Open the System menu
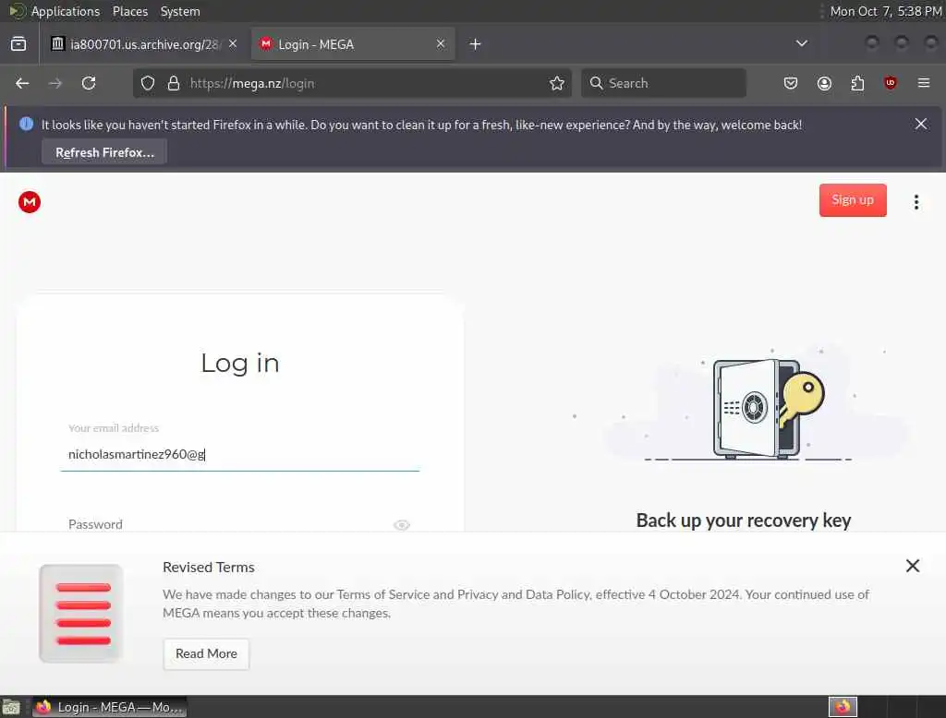The image size is (946, 718). coord(180,11)
